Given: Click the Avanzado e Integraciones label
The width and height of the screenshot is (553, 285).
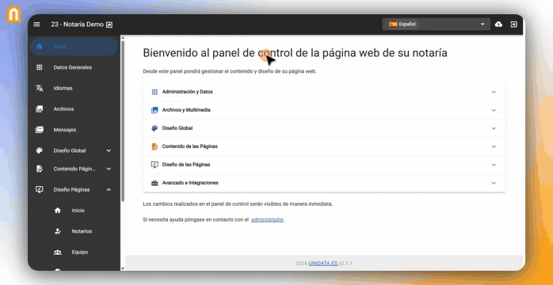Looking at the screenshot, I should (x=190, y=183).
